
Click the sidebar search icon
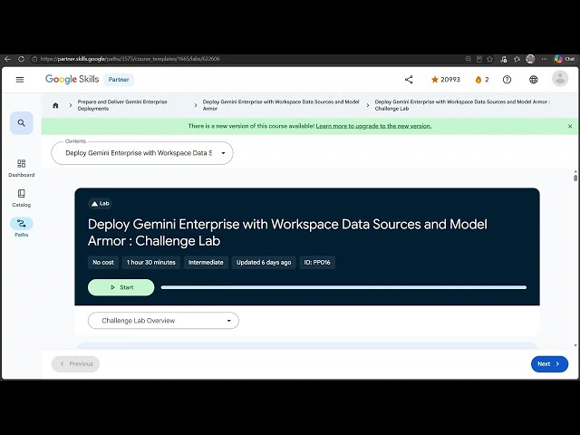[x=22, y=123]
